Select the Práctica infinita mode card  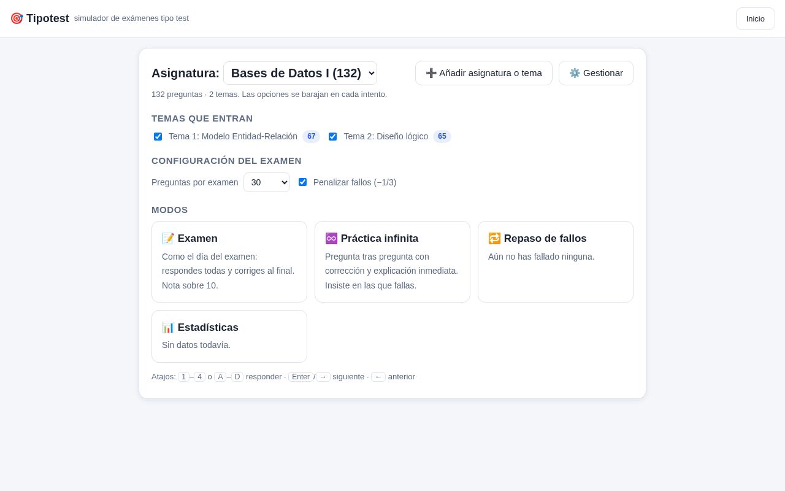[392, 261]
